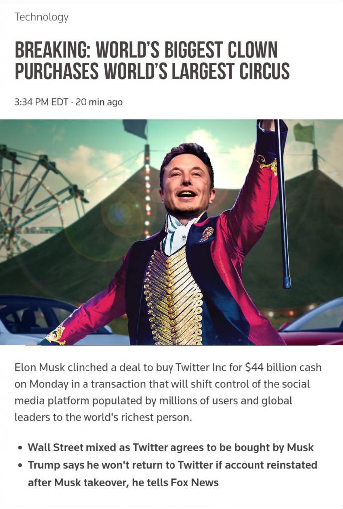Viewport: 343px width, 509px height.
Task: Click the flag atop the circus tent pole
Action: click(x=135, y=129)
